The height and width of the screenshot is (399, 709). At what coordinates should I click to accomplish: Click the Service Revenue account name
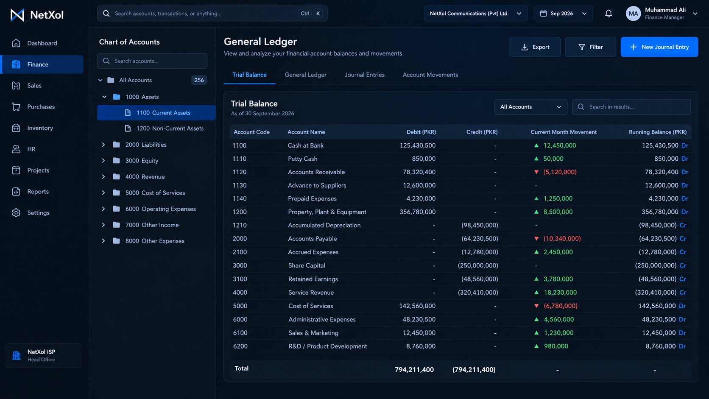click(311, 293)
